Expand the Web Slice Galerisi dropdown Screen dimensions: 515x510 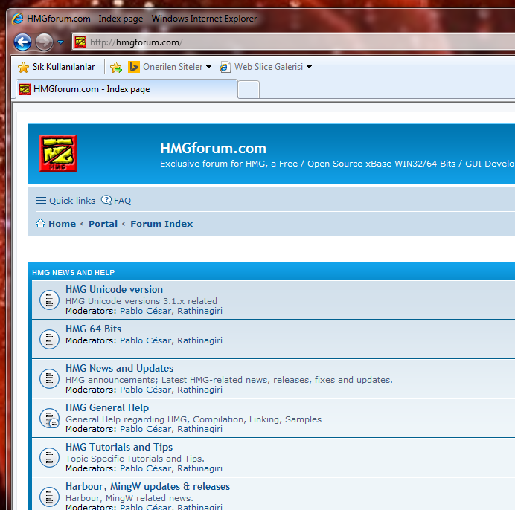309,67
